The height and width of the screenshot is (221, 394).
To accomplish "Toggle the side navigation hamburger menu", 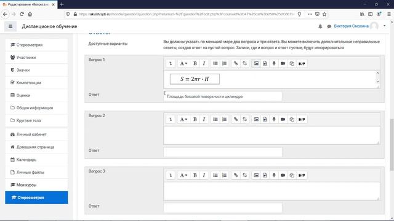I will pos(10,26).
